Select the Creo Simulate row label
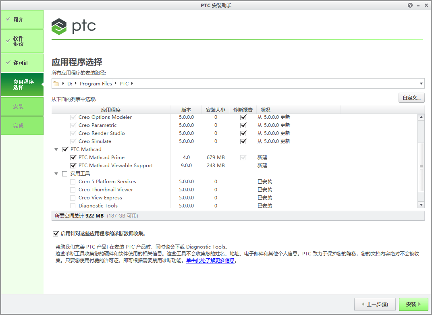The width and height of the screenshot is (432, 315). tap(95, 141)
